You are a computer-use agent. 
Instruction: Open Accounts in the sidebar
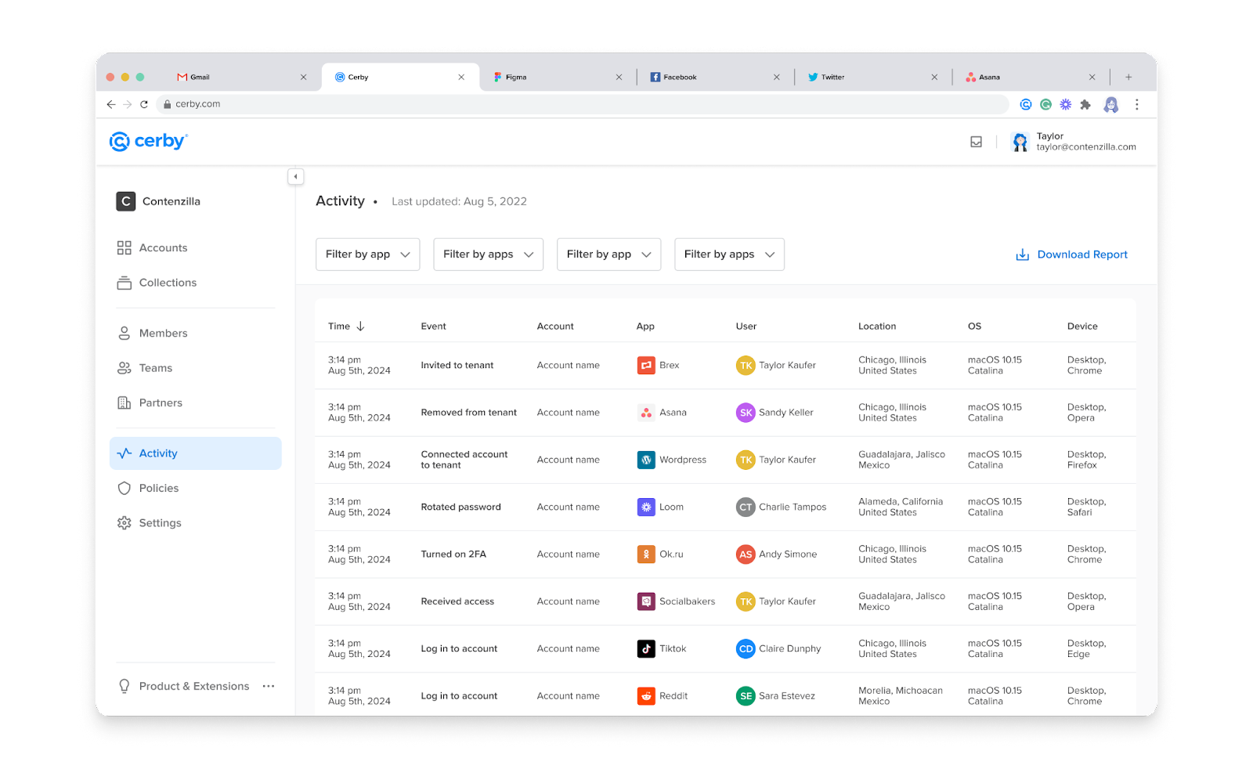pyautogui.click(x=196, y=247)
